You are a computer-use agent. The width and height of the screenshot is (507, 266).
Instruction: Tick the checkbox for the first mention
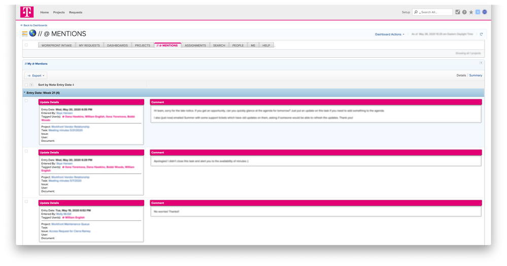26,101
